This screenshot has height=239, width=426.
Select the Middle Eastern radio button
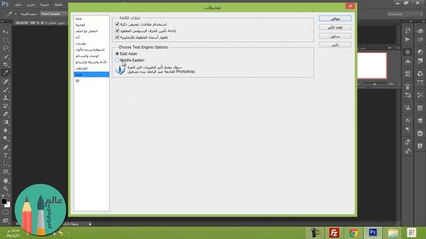[x=117, y=60]
